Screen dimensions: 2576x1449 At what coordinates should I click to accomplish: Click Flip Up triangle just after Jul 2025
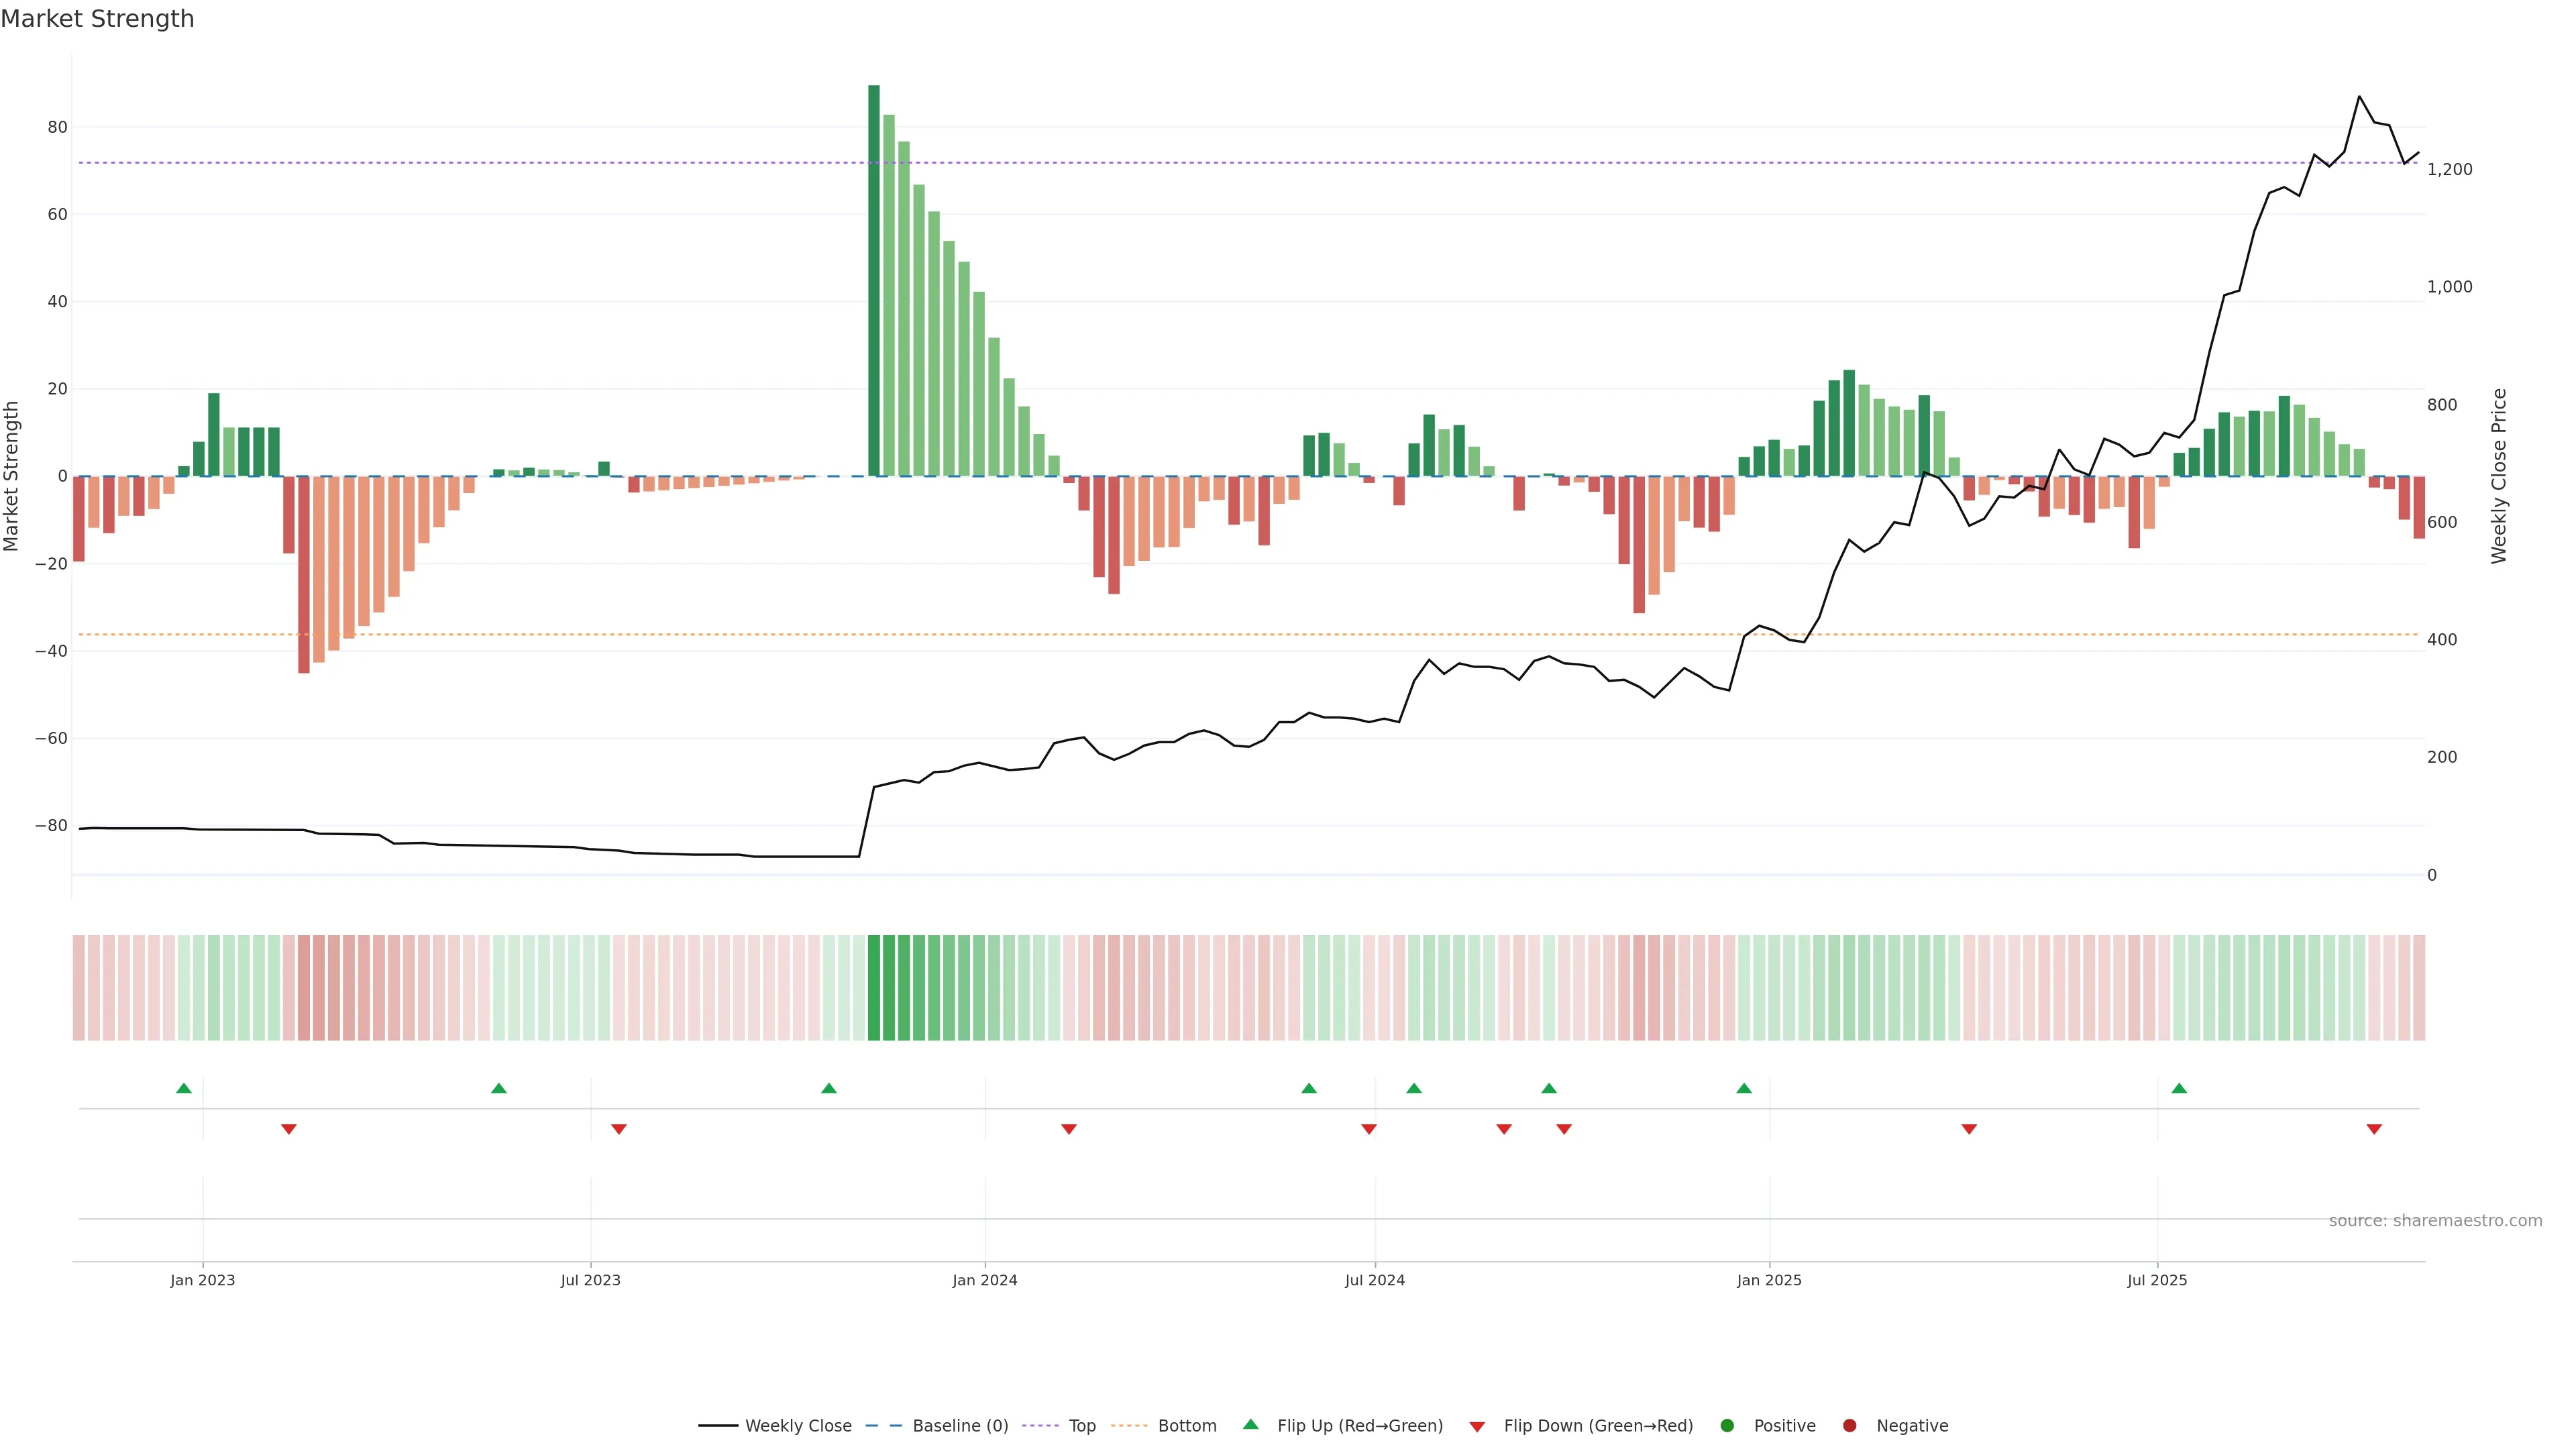pyautogui.click(x=2179, y=1088)
